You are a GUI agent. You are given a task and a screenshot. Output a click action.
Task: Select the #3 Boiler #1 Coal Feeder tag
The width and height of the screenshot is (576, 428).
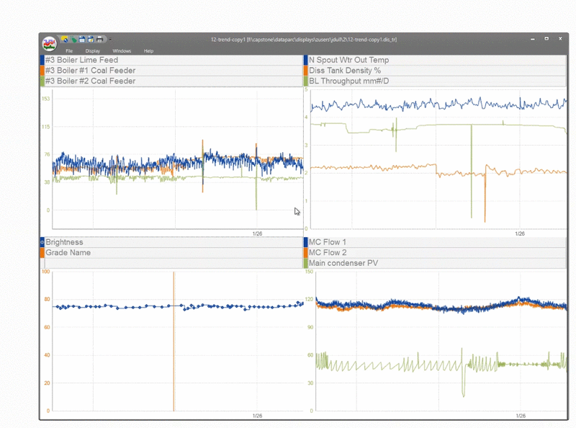click(90, 71)
